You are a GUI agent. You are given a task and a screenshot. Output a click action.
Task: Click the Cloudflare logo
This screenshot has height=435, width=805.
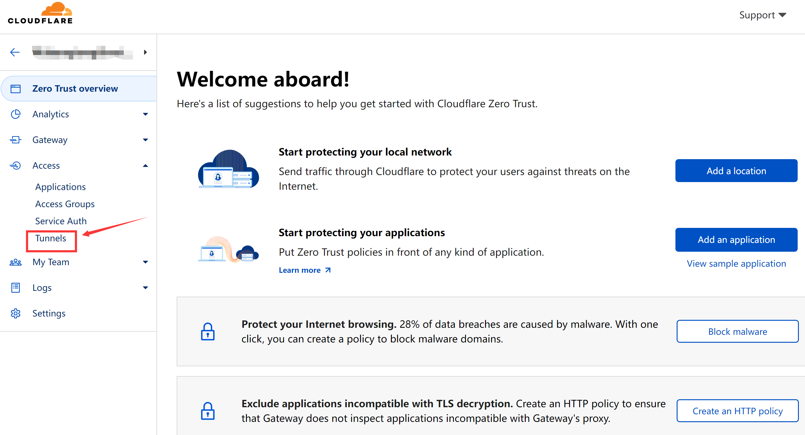click(40, 13)
